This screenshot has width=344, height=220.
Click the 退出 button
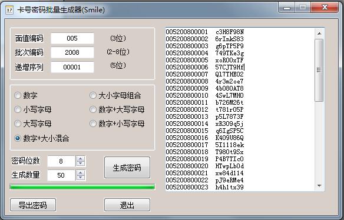pos(127,205)
